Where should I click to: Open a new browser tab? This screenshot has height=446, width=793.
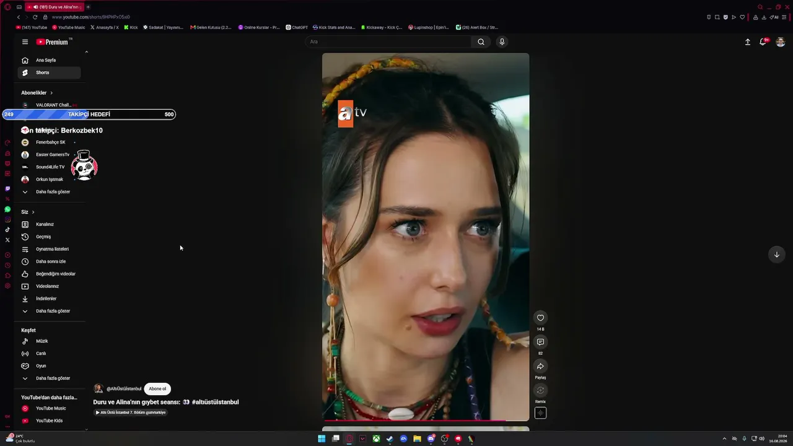pyautogui.click(x=88, y=7)
